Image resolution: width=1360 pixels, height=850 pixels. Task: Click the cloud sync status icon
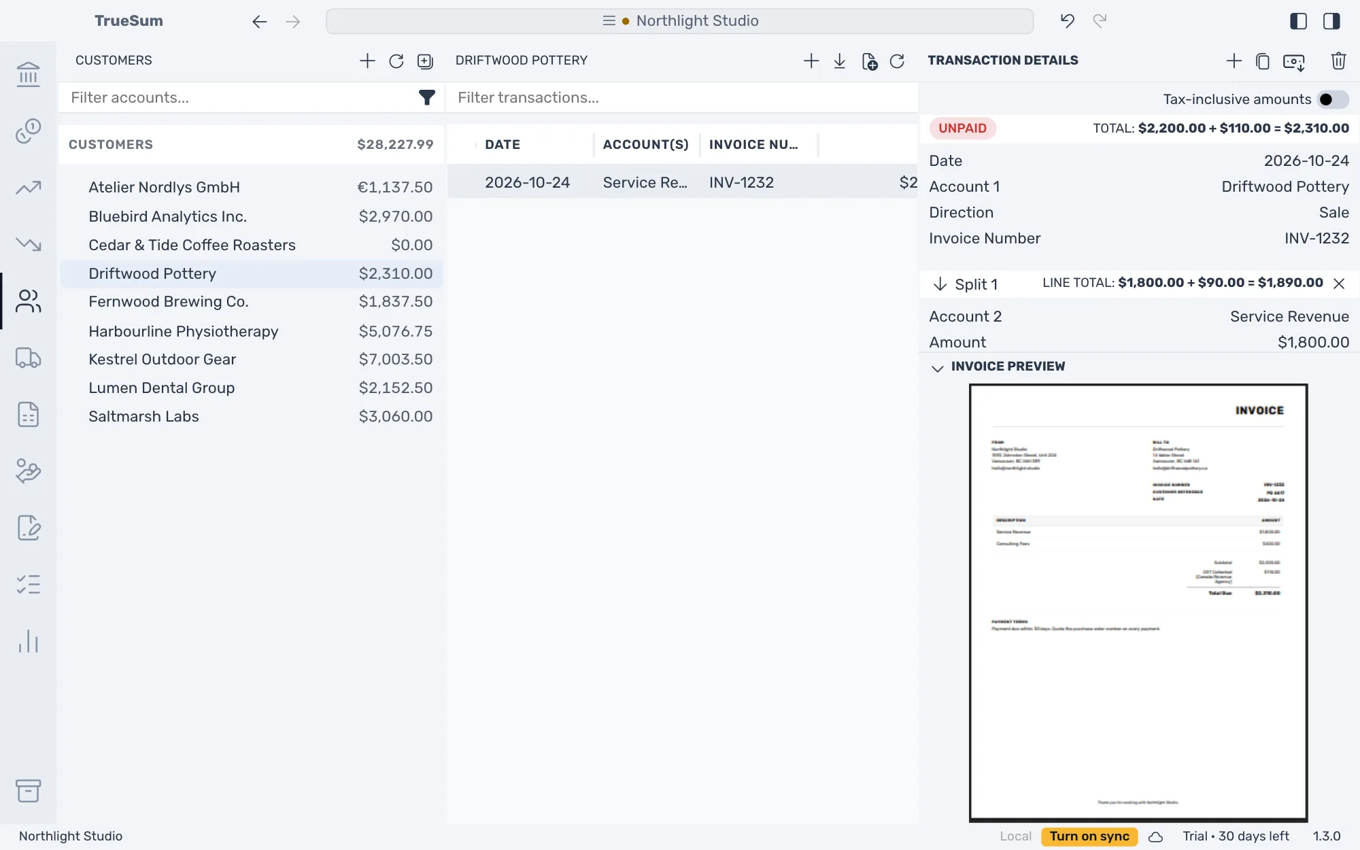(x=1155, y=836)
